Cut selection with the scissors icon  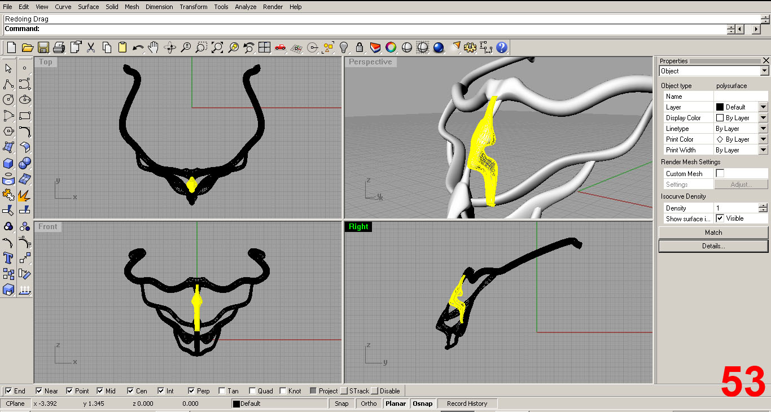91,47
